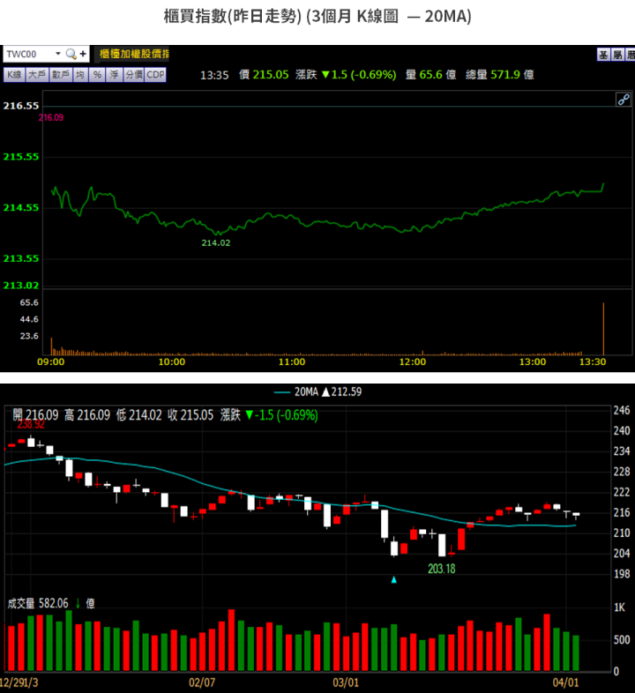Click the CDP button

click(x=155, y=75)
